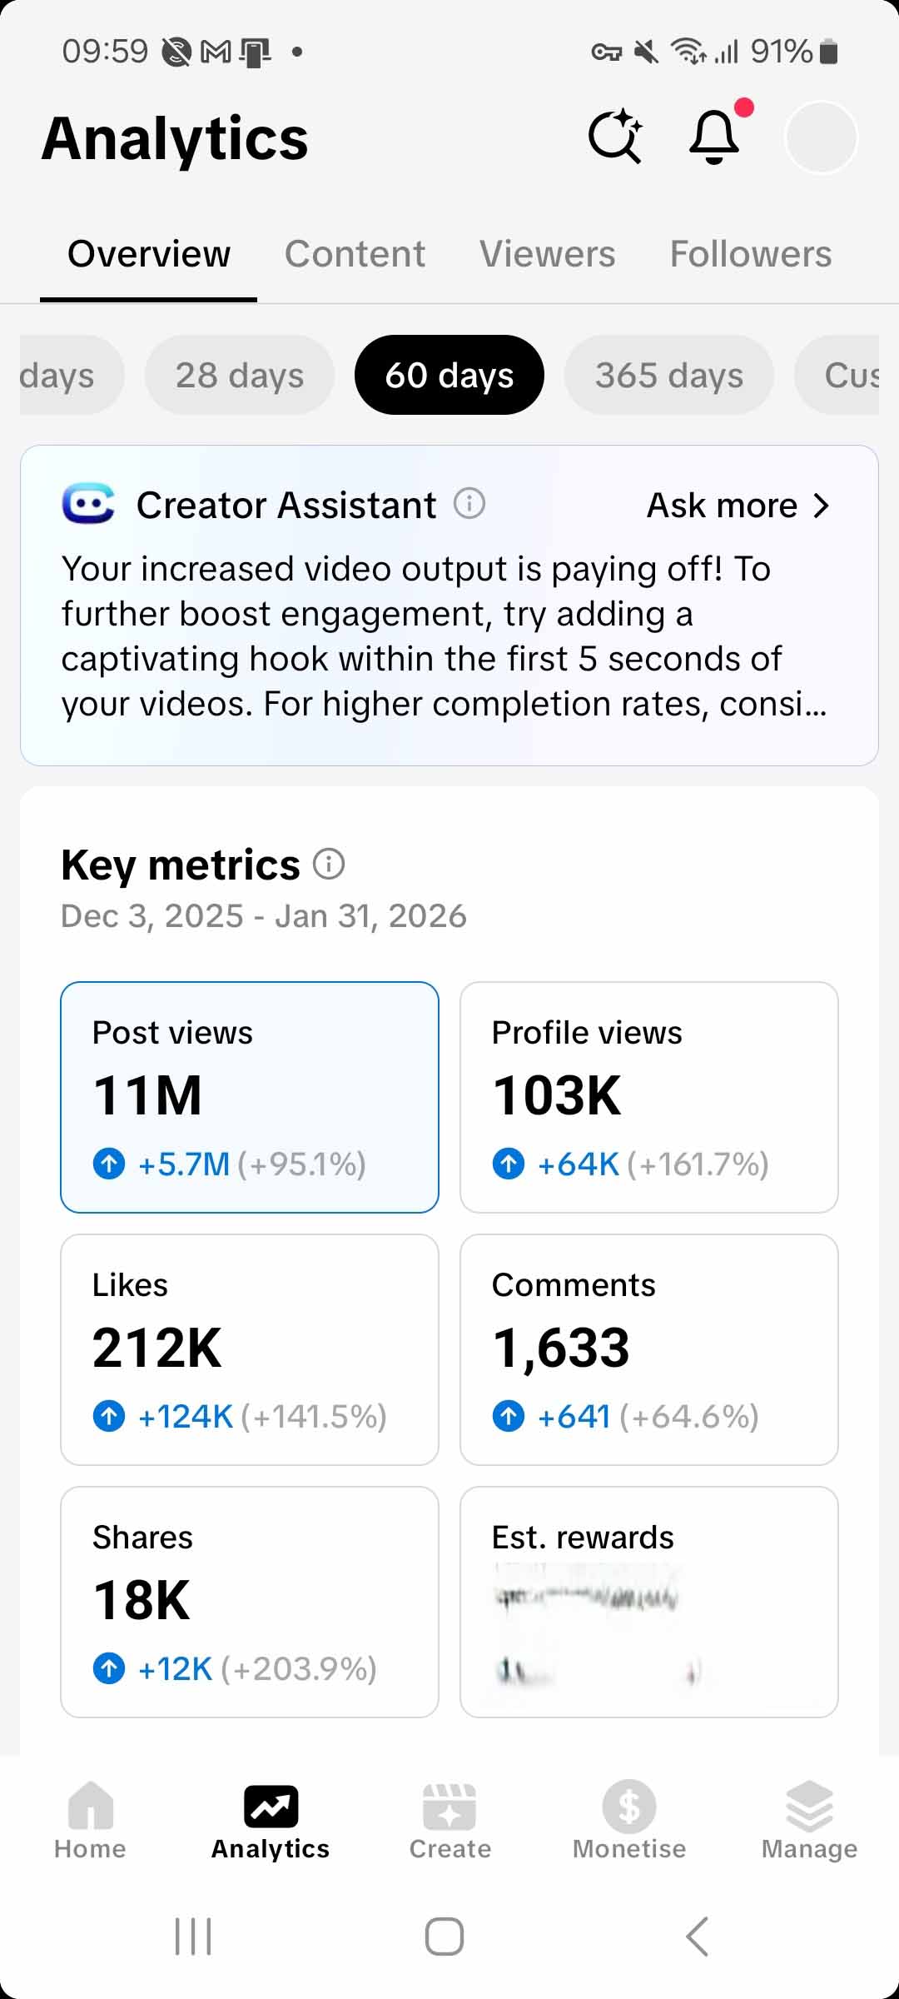Viewport: 899px width, 1999px height.
Task: Go to Home in bottom navigation
Action: (90, 1821)
